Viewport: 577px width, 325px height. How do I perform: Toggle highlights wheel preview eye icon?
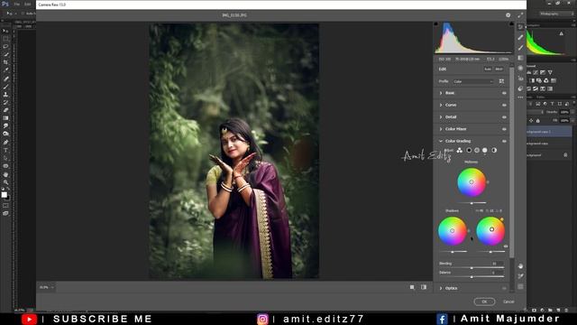(506, 246)
